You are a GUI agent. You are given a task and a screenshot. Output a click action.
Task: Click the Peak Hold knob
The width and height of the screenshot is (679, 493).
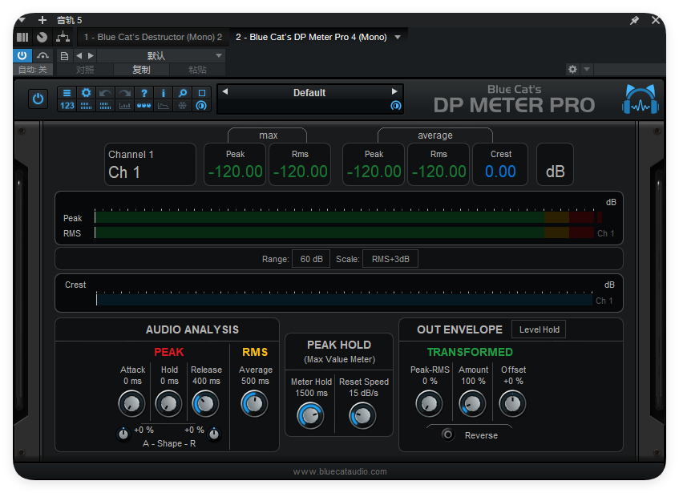pyautogui.click(x=168, y=404)
